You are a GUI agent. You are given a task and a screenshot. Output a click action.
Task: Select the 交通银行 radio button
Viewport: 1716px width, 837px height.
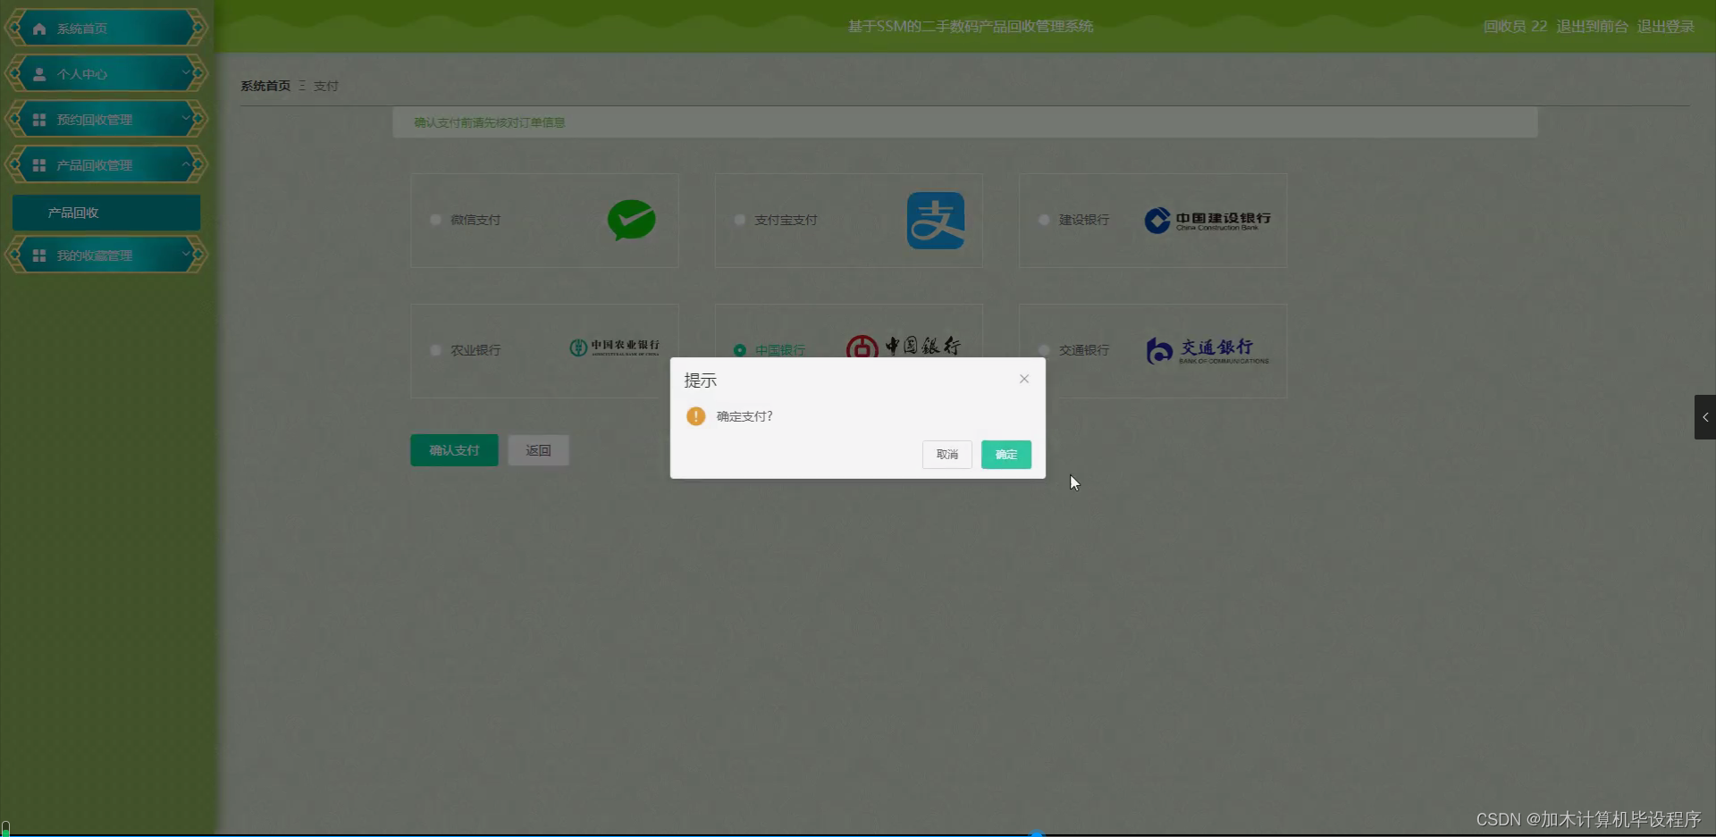[x=1044, y=350]
